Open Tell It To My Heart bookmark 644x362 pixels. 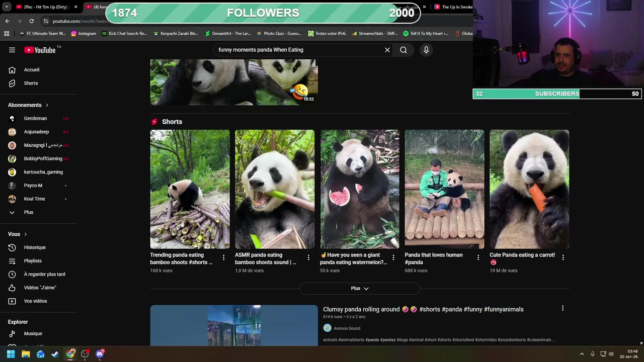click(x=426, y=34)
